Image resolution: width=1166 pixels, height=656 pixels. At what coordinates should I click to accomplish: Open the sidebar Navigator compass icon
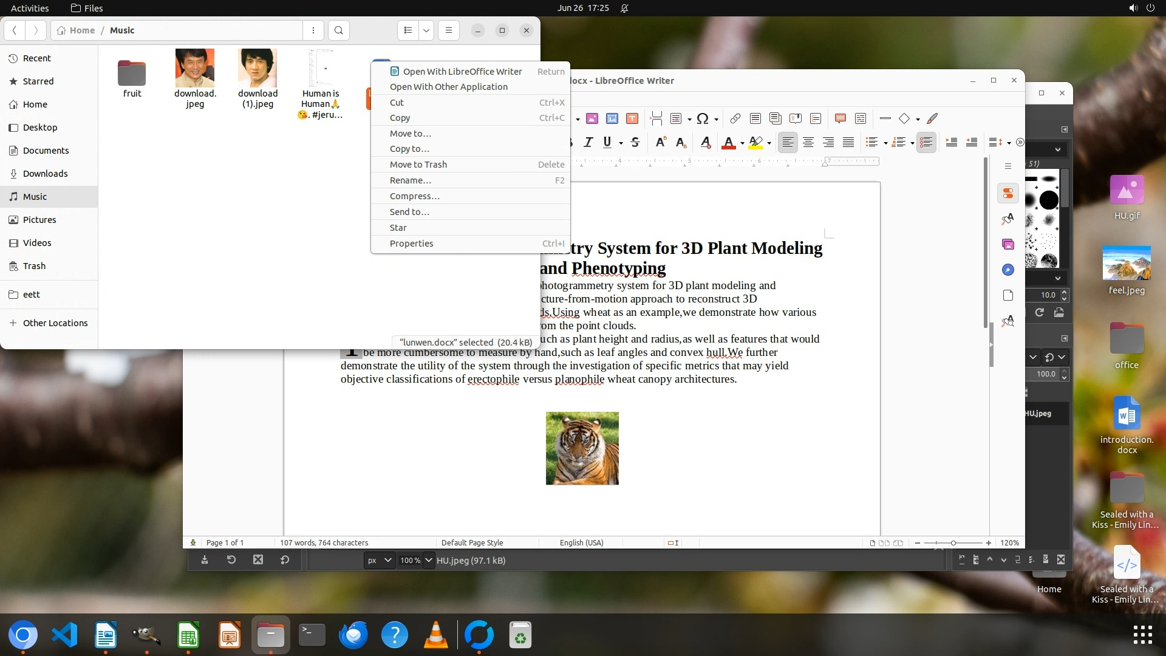pyautogui.click(x=1008, y=270)
